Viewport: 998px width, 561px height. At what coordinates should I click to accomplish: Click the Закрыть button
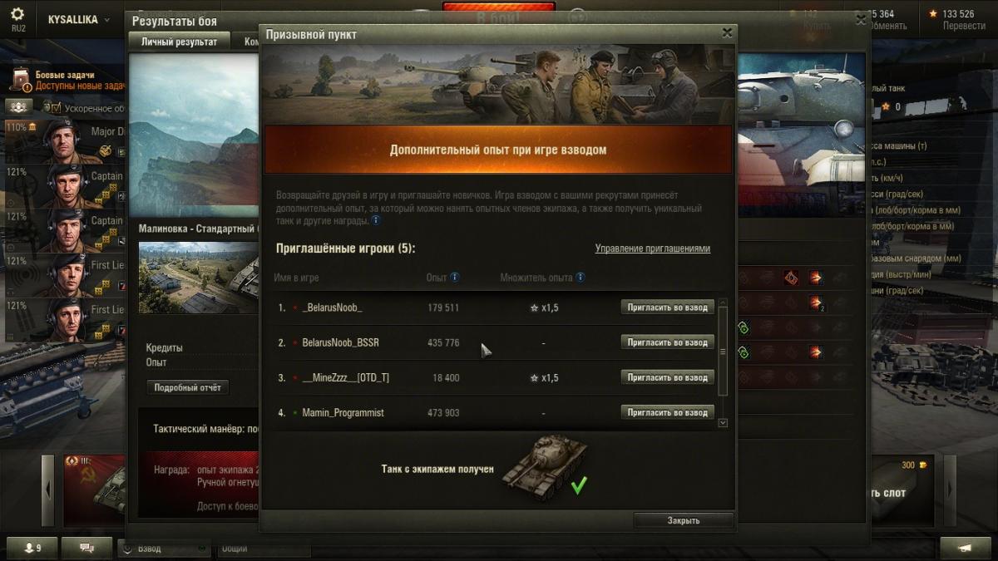tap(684, 520)
